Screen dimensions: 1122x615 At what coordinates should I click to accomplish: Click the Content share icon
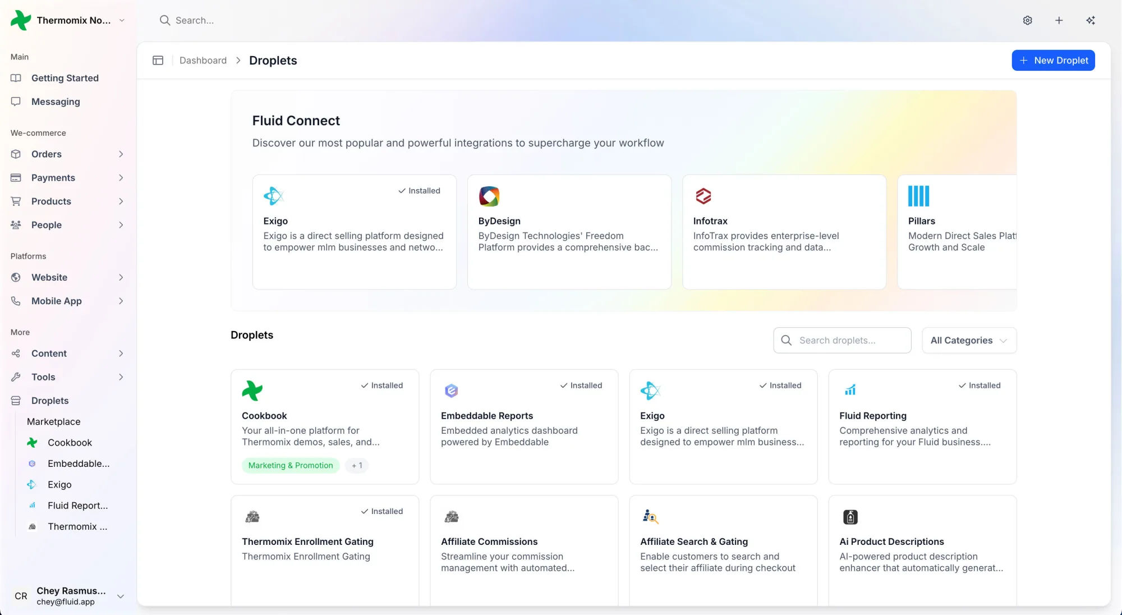coord(16,353)
